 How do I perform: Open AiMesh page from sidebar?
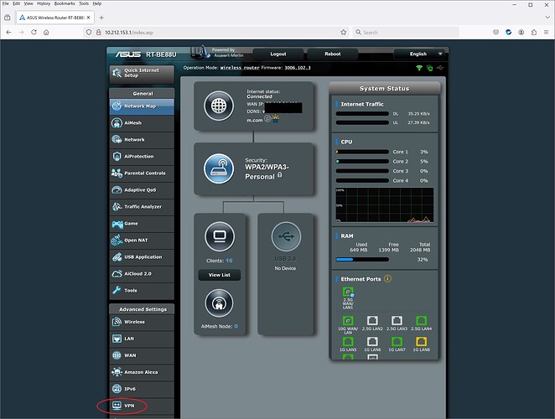[142, 123]
